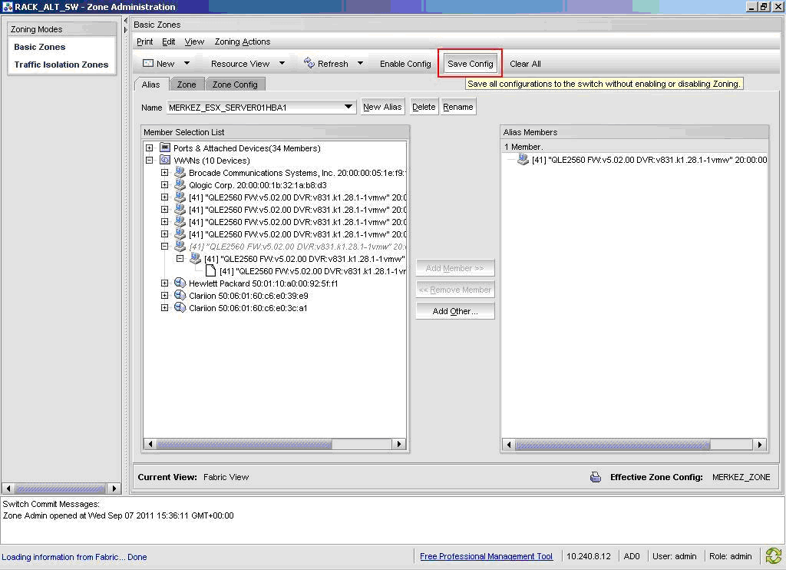Select Traffic Isolation Zones mode

pos(61,65)
